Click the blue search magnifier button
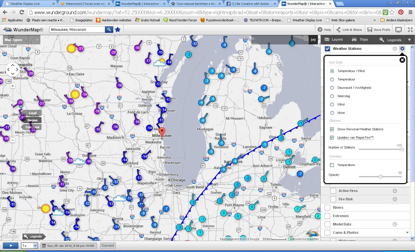The image size is (415, 252). tap(109, 30)
